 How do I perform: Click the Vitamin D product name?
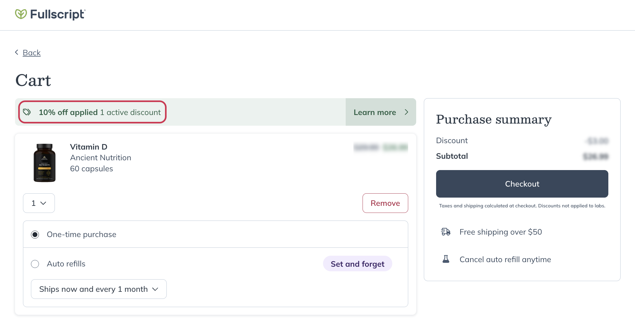(89, 147)
